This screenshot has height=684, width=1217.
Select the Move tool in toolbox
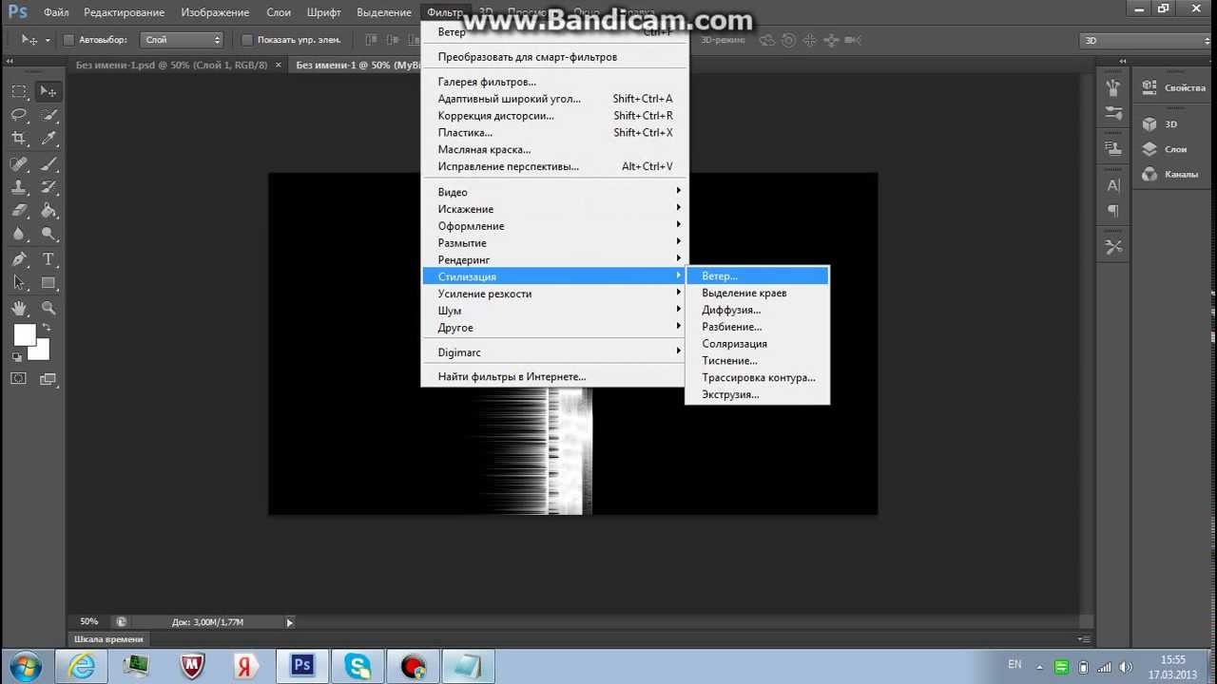tap(48, 91)
